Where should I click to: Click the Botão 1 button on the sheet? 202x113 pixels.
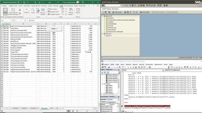click(54, 29)
